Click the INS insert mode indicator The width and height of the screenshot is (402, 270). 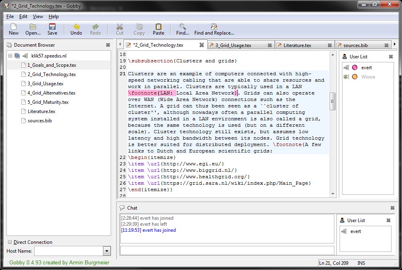(x=361, y=263)
